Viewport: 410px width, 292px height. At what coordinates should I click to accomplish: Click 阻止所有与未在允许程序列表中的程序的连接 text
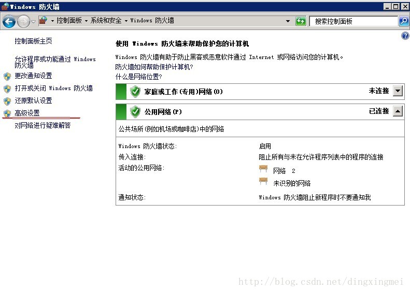pos(321,157)
